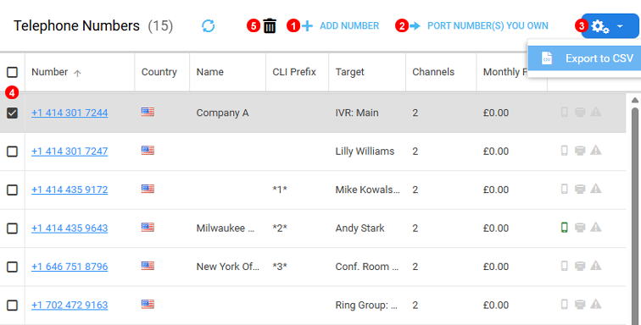Click the US flag in Mike Kowals row
641x325 pixels.
coord(148,189)
